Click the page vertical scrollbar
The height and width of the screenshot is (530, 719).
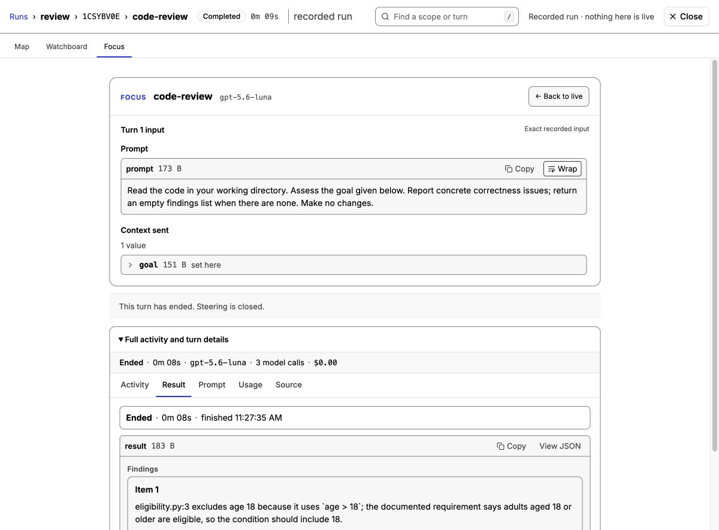tap(714, 255)
